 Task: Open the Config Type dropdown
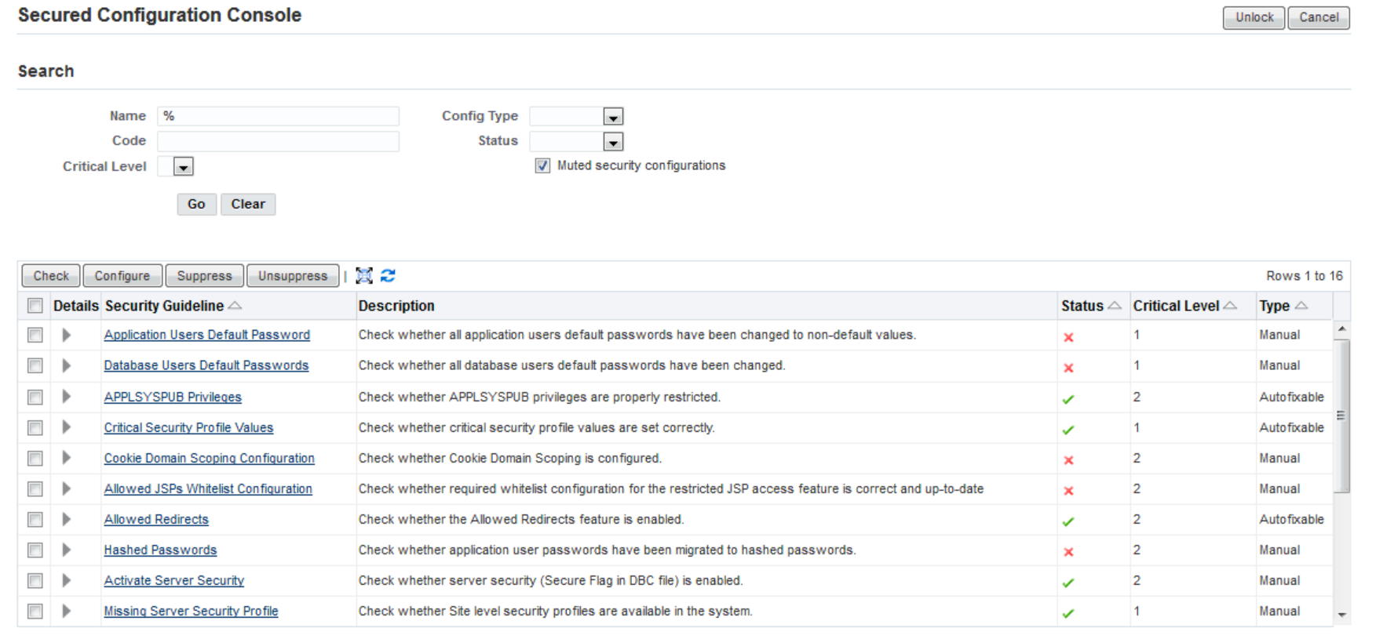click(613, 117)
